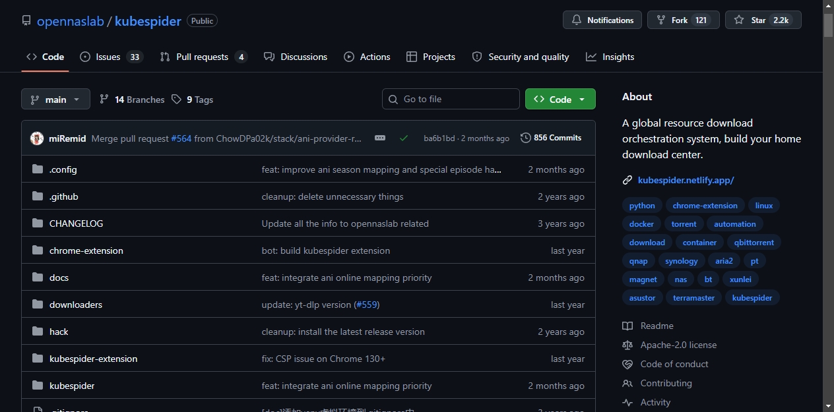Open the kubespider folder row
Screen dimensions: 834x412
point(308,386)
